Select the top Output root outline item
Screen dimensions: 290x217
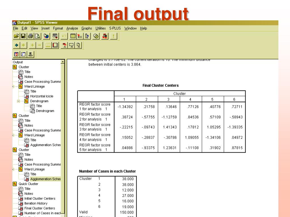(18, 62)
